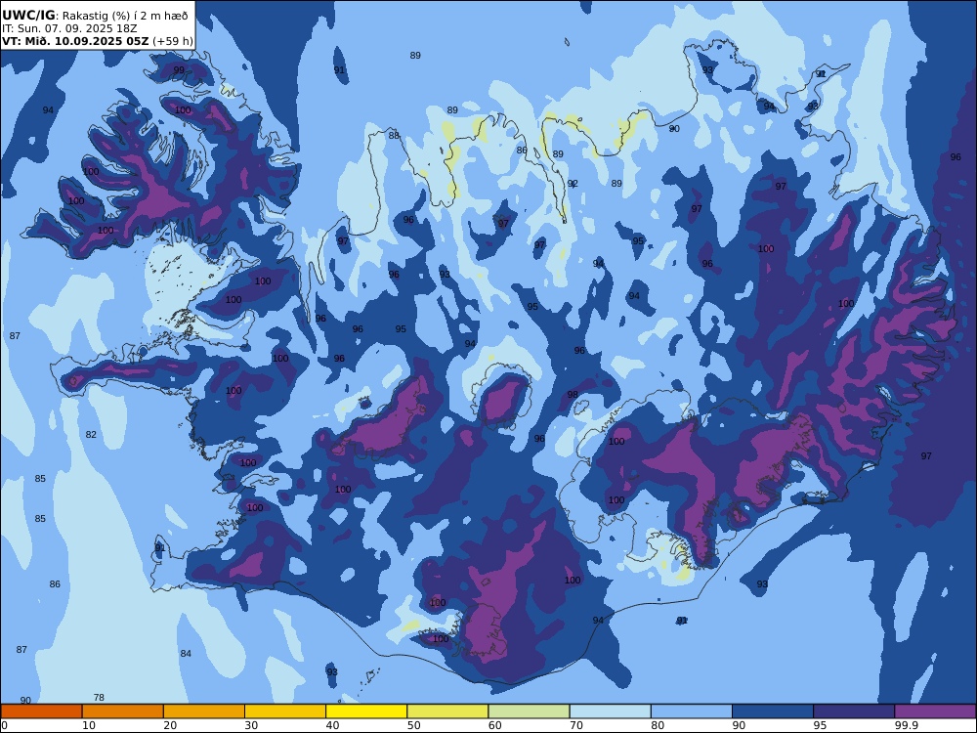Click the 99.9 label under the legend
This screenshot has width=977, height=733.
(x=907, y=725)
